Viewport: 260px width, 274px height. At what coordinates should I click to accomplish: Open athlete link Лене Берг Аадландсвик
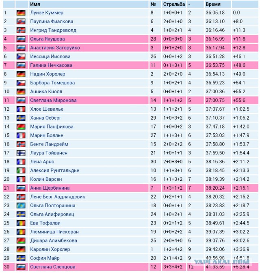point(58,197)
